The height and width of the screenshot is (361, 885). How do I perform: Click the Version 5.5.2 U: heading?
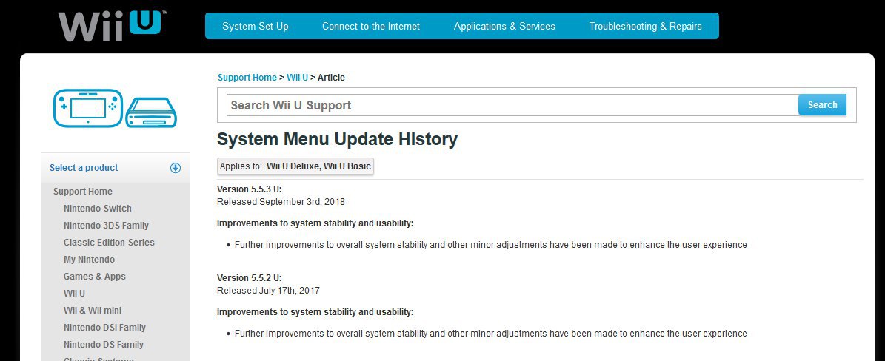point(250,278)
